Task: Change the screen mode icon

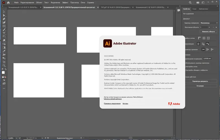Action: pos(4,84)
